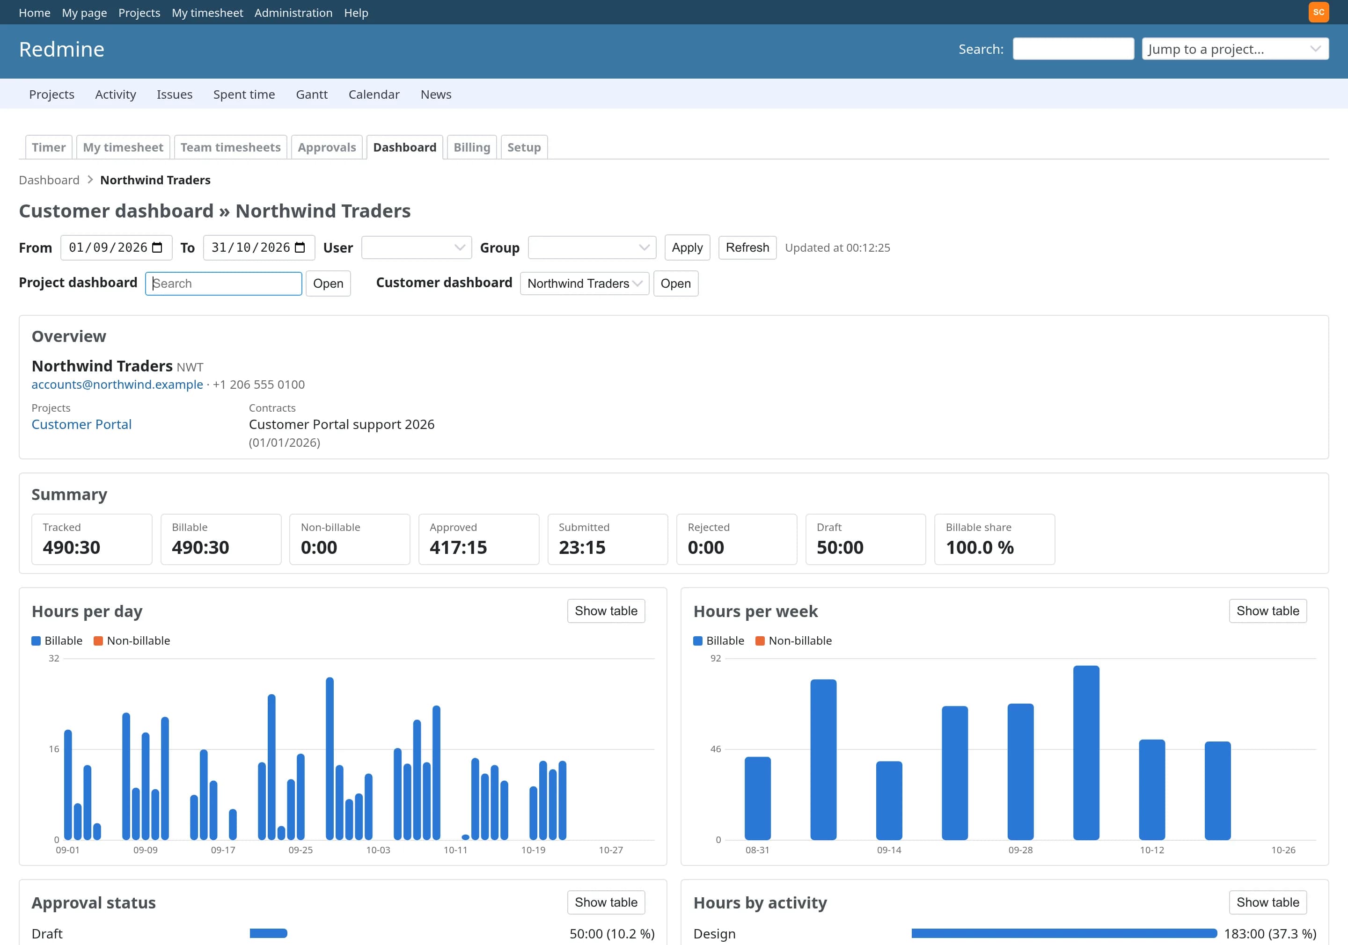Expand the Customer dashboard Northwind Traders dropdown

(x=584, y=283)
